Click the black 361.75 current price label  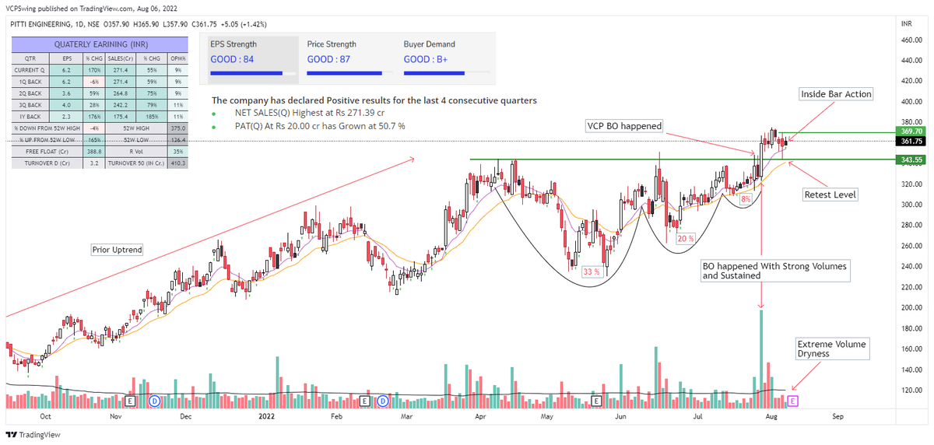click(912, 142)
